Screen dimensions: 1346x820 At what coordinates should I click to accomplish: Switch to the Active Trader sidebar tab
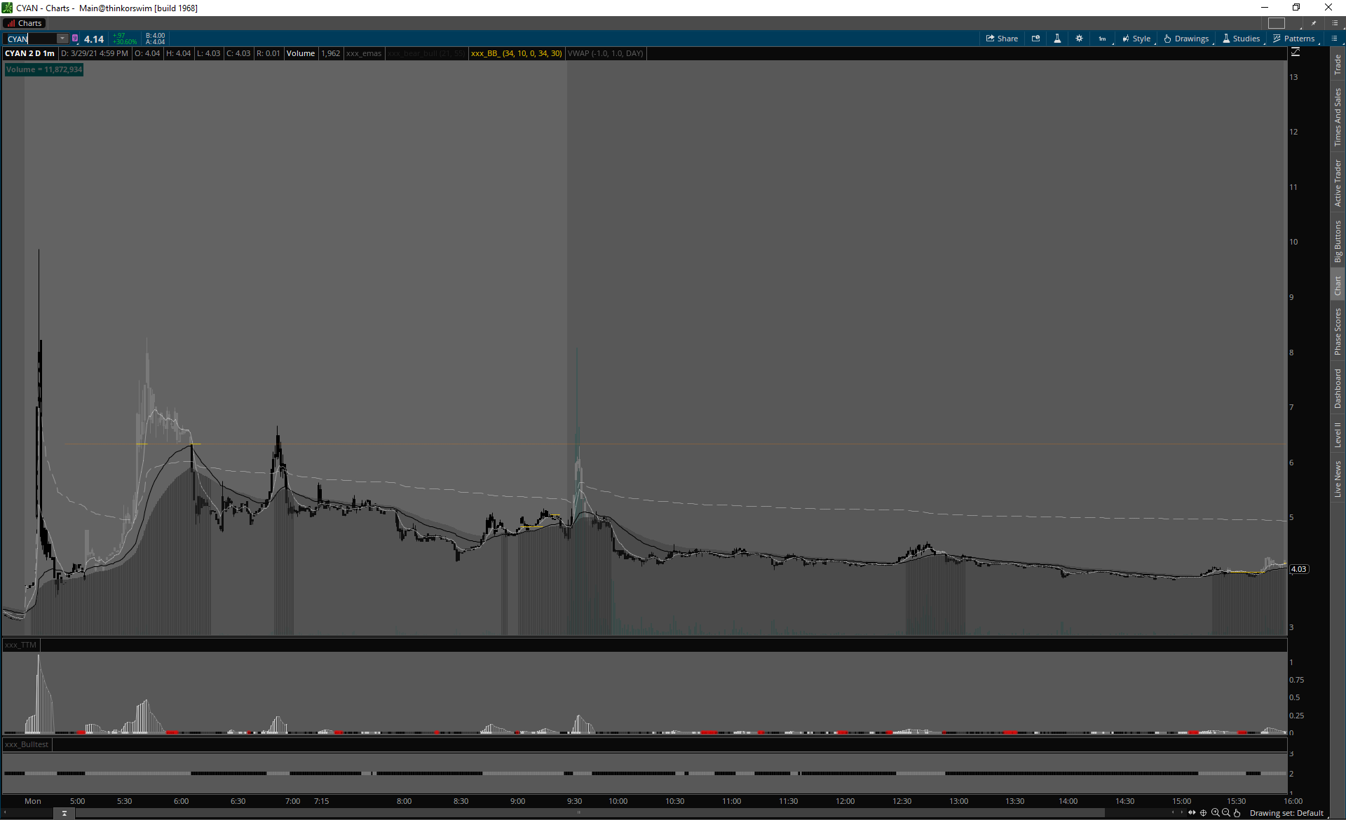coord(1338,182)
